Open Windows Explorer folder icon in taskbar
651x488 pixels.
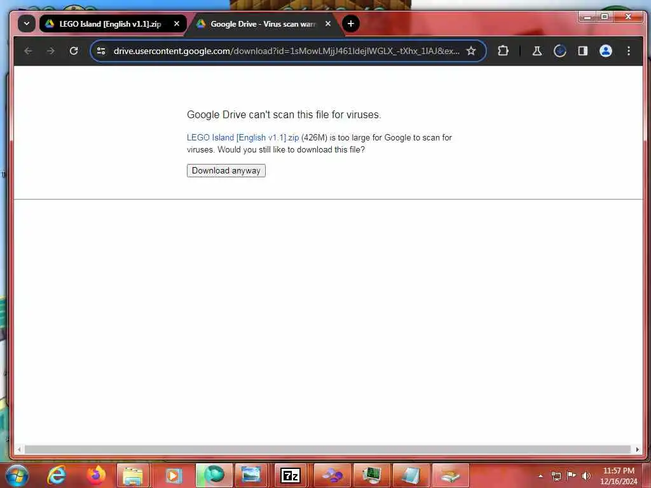(133, 475)
